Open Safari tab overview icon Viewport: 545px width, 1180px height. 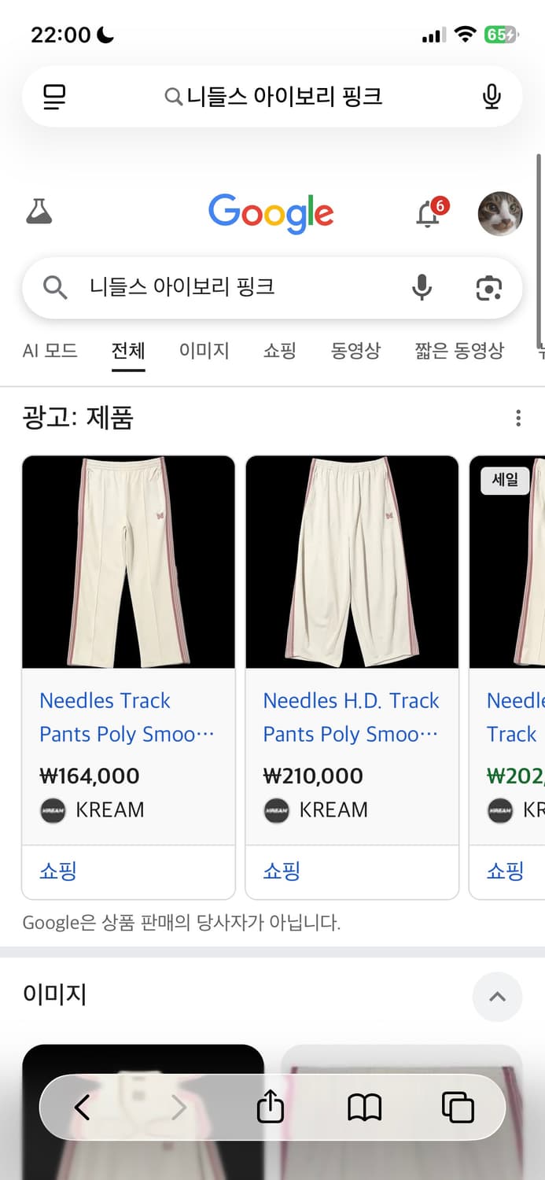458,1107
